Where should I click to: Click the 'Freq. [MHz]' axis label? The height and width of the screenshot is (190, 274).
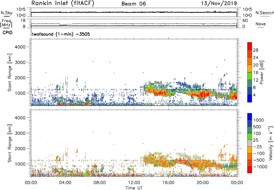click(x=7, y=23)
